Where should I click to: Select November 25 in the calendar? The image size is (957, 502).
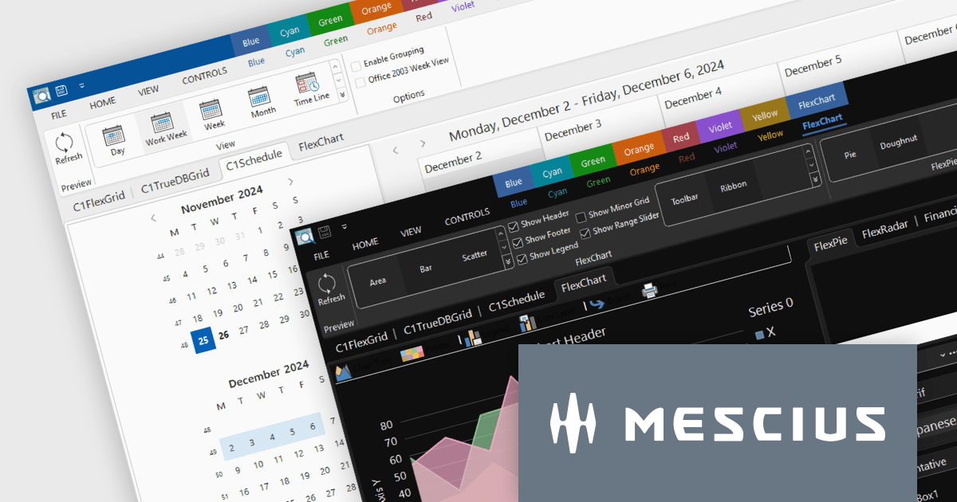(x=203, y=340)
